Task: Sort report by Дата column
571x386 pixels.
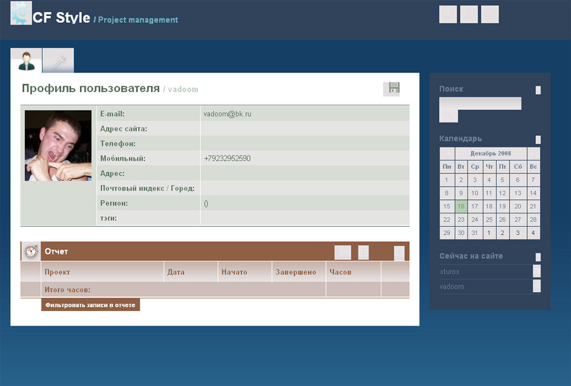Action: tap(176, 272)
